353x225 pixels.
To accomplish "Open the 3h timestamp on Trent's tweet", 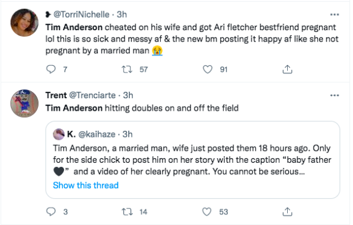I will click(x=128, y=95).
